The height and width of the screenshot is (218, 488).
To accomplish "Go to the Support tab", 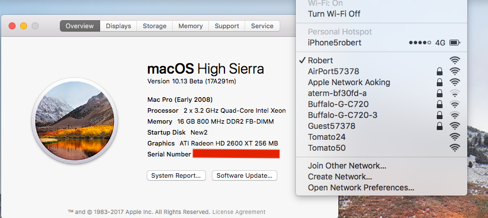I will tap(227, 26).
